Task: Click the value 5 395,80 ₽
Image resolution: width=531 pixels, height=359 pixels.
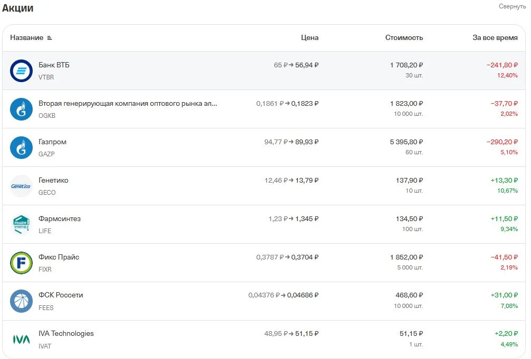Action: point(407,142)
